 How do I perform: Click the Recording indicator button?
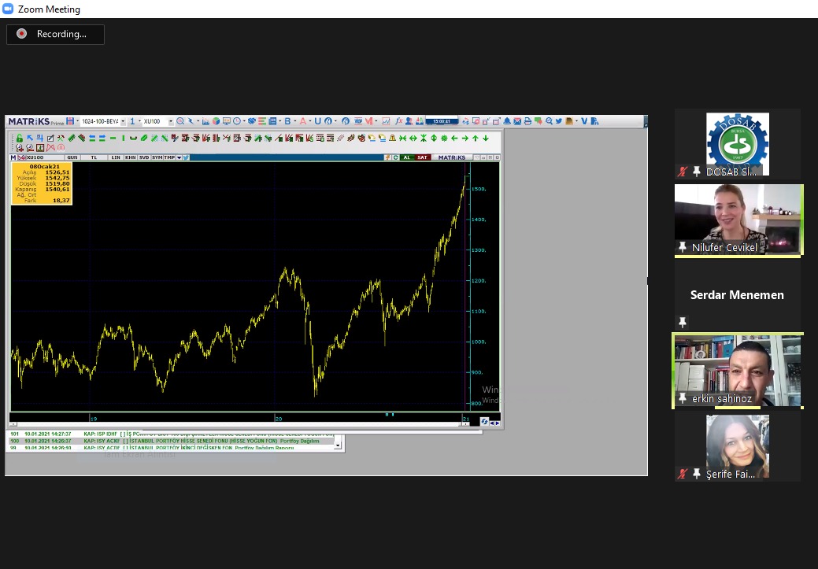(55, 34)
